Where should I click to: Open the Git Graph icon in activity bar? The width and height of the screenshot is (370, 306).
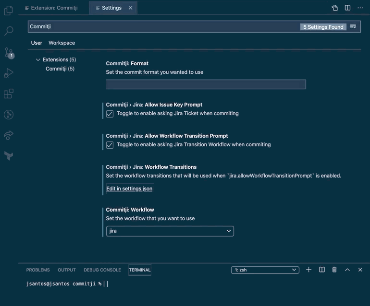pyautogui.click(x=9, y=115)
